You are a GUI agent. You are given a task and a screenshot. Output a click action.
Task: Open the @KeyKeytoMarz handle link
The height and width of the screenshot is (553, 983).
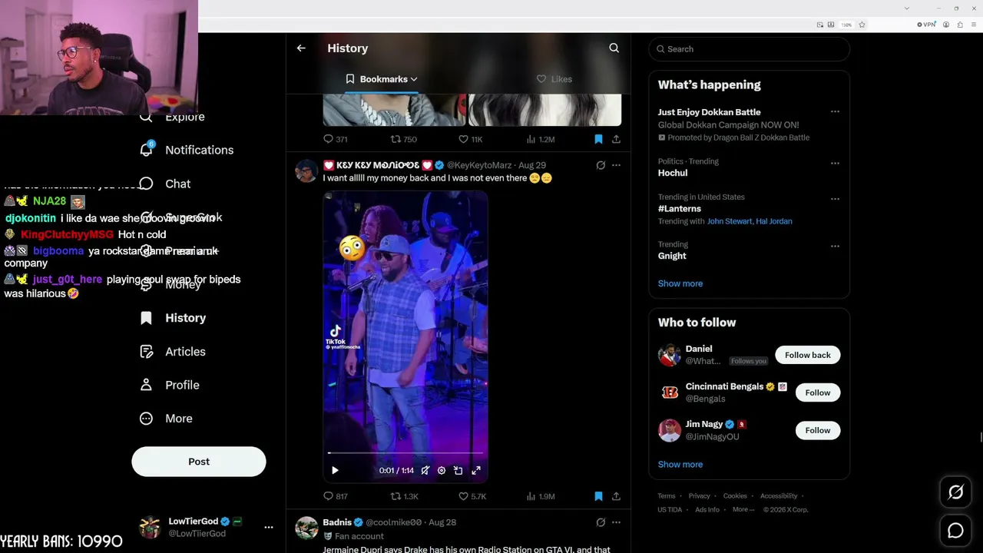[x=479, y=165]
